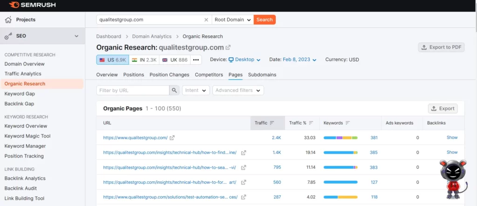Click the 2.4K traffic value
477x206 pixels.
(x=277, y=138)
